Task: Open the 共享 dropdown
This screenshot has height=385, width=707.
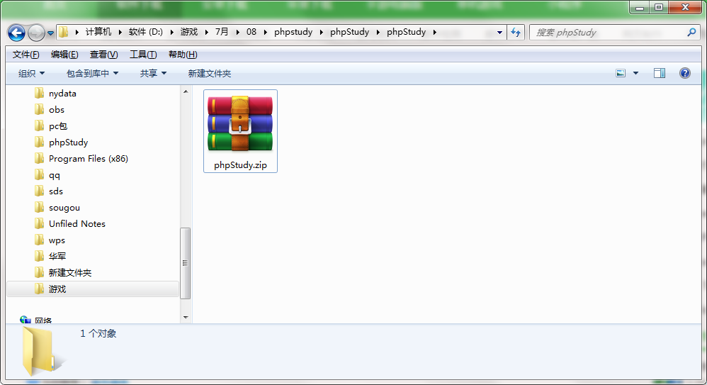Action: click(x=153, y=73)
